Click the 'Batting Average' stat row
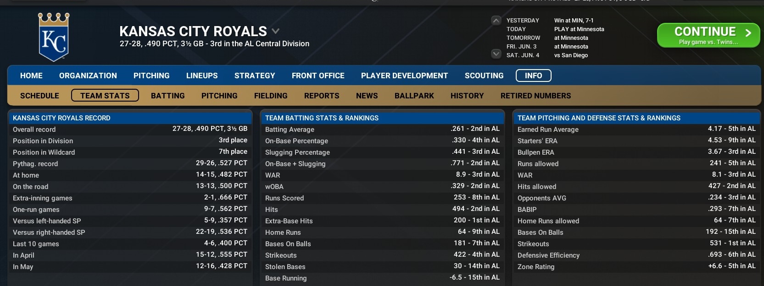The width and height of the screenshot is (764, 286). [382, 129]
